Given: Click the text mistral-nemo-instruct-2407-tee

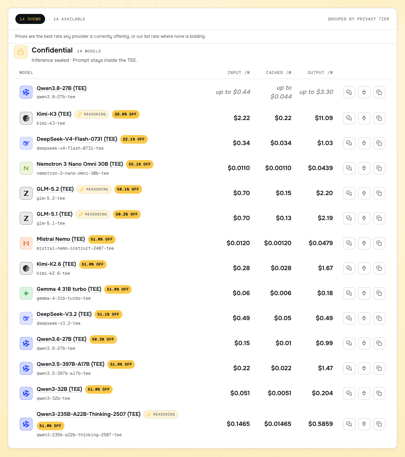Looking at the screenshot, I should click(x=75, y=248).
